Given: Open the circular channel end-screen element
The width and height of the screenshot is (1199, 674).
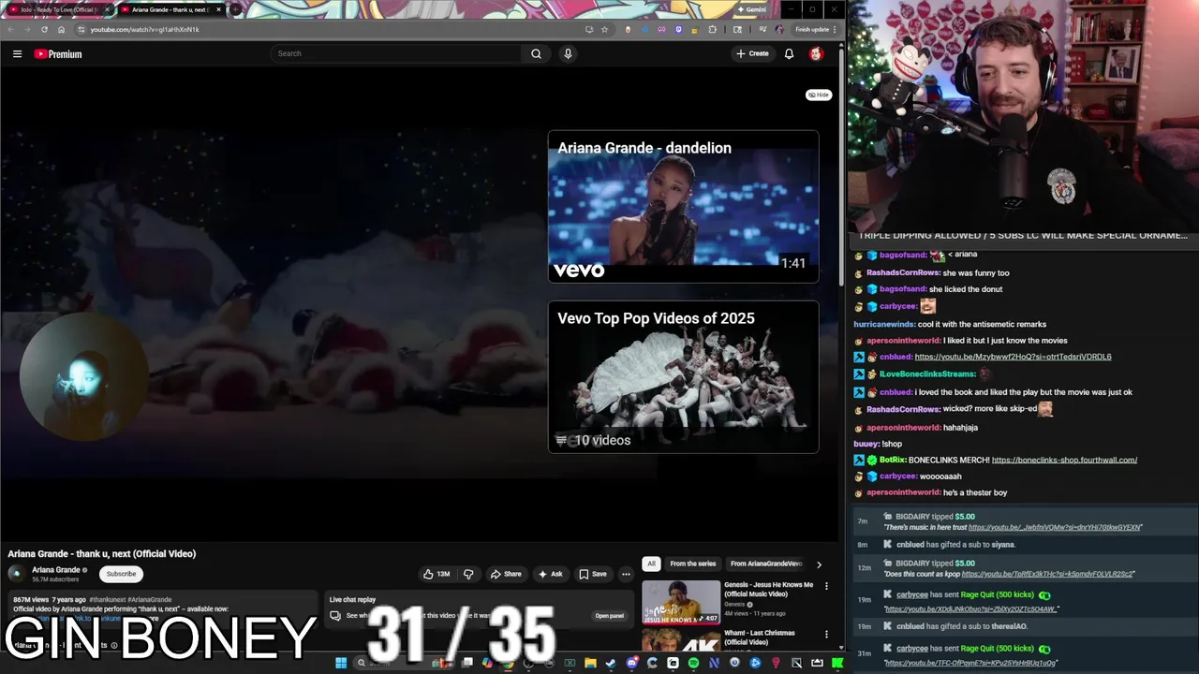Looking at the screenshot, I should coord(83,377).
